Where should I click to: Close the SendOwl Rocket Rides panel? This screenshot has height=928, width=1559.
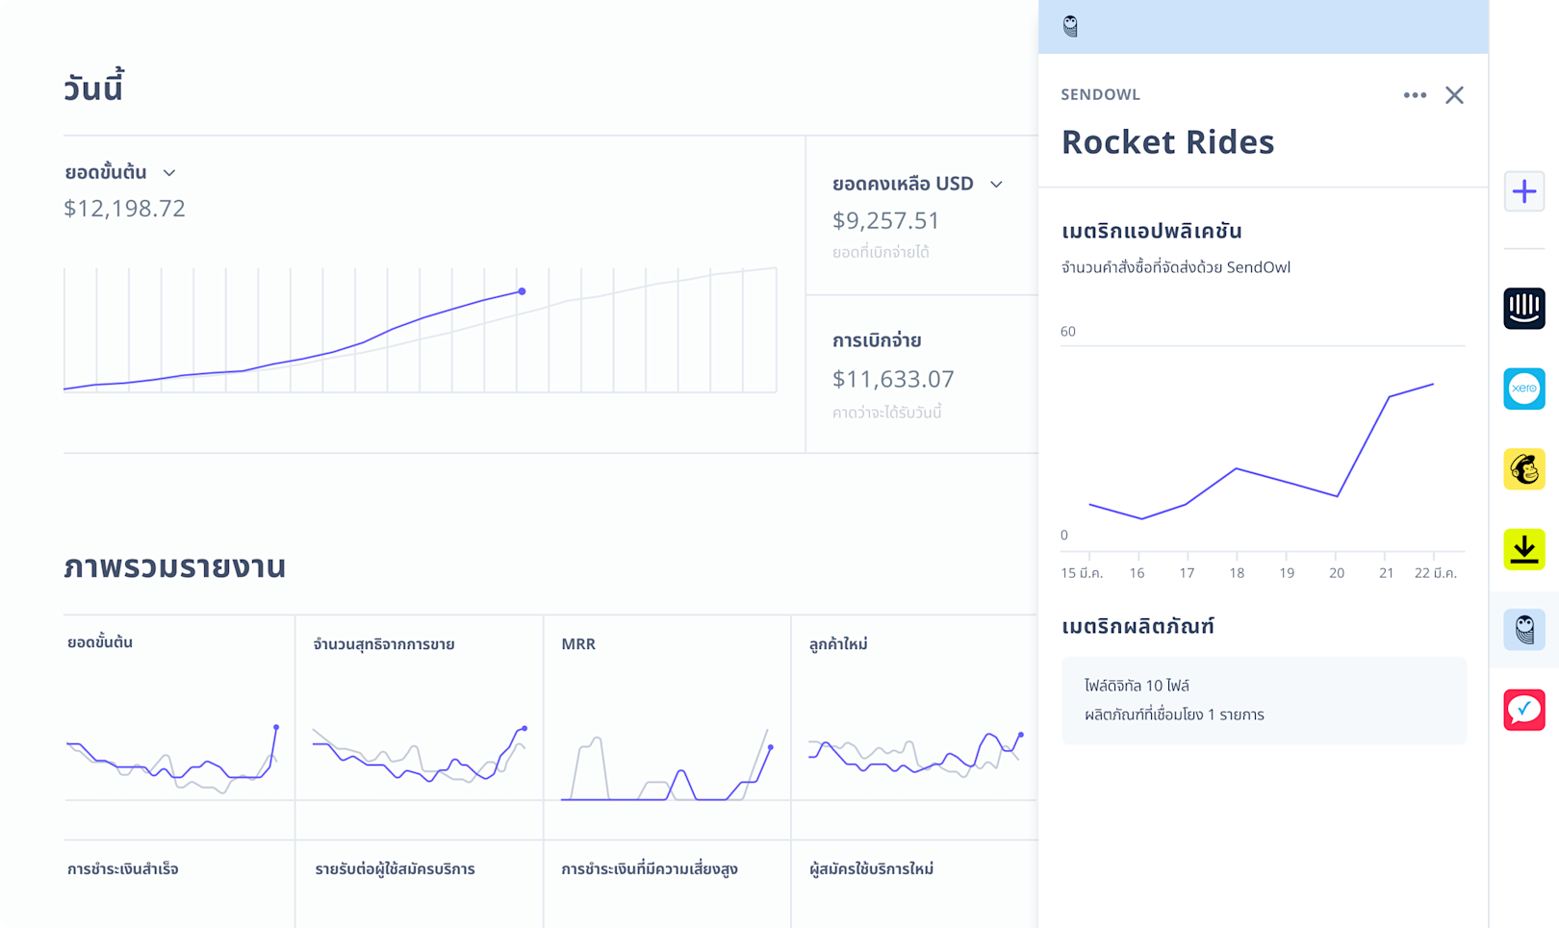click(x=1454, y=95)
